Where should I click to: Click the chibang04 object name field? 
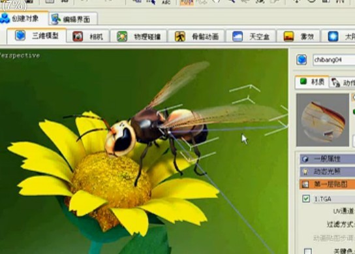[x=334, y=60]
